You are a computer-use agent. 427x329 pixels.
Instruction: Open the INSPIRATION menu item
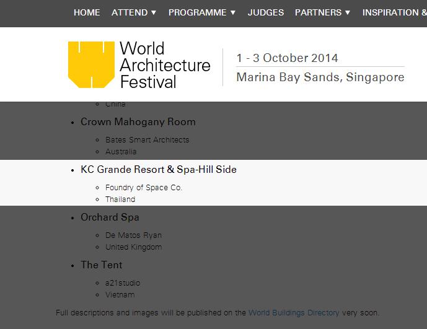(395, 12)
